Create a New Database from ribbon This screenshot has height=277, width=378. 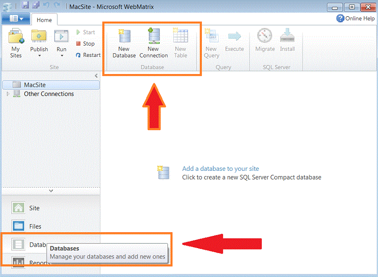[124, 43]
